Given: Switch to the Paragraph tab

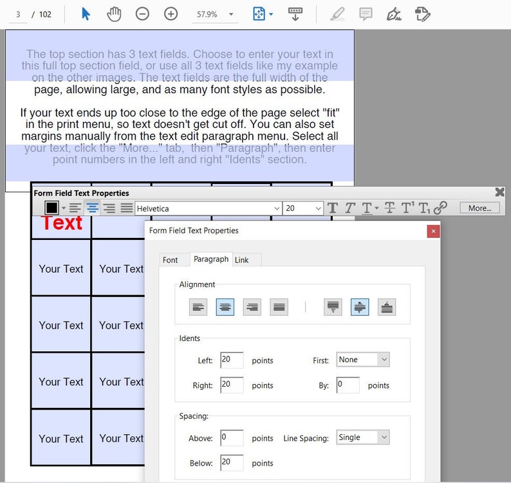Looking at the screenshot, I should click(x=211, y=259).
